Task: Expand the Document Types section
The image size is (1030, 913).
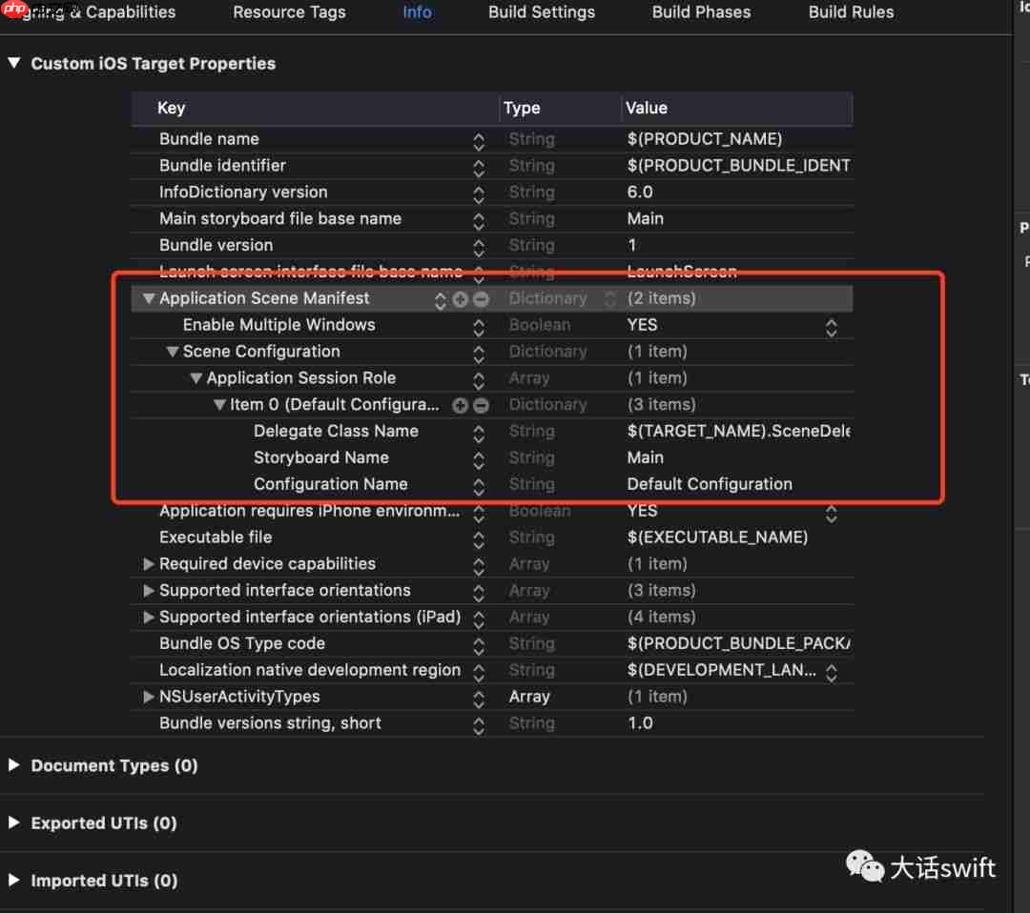Action: pos(14,765)
